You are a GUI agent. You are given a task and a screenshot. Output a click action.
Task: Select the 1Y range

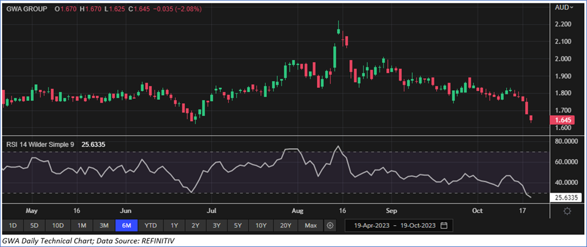click(174, 225)
